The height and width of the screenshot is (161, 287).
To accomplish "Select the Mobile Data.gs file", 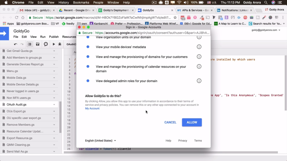I will tap(29, 78).
